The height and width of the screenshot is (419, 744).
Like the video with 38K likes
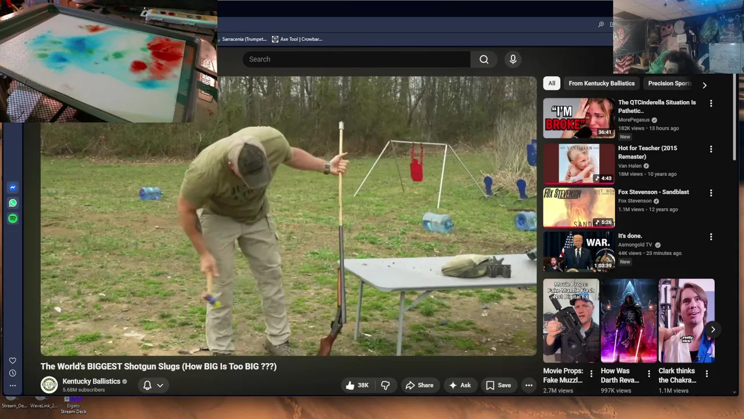point(357,385)
